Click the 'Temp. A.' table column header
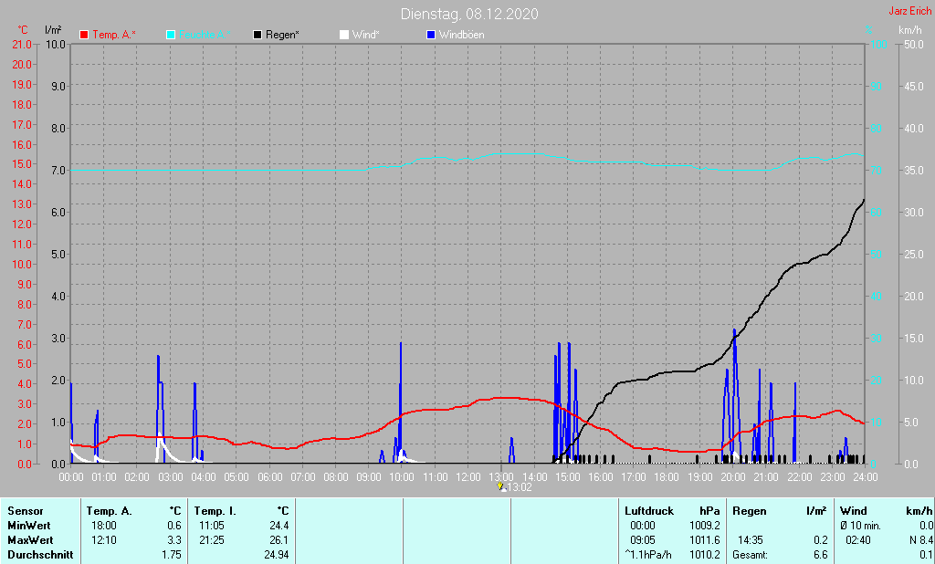Viewport: 935px width, 564px height. pyautogui.click(x=110, y=511)
